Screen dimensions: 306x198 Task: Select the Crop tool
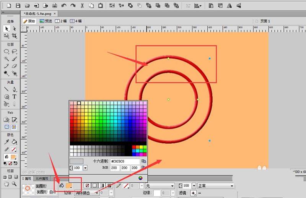coord(15,36)
